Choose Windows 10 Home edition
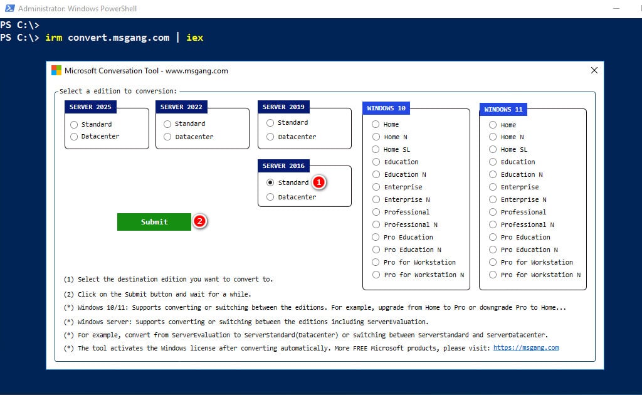This screenshot has height=395, width=642. (x=376, y=124)
